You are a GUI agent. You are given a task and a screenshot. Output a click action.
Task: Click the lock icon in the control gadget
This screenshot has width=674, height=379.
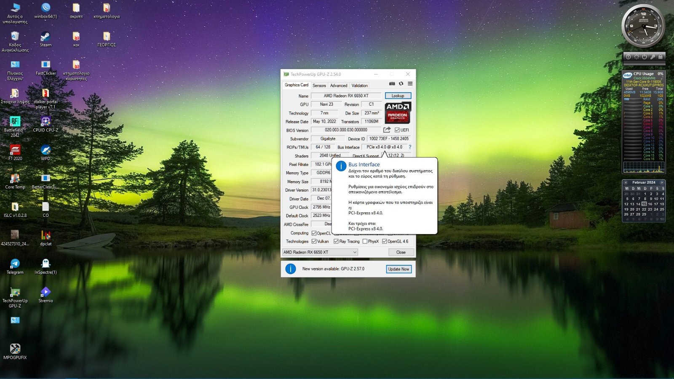tap(661, 56)
